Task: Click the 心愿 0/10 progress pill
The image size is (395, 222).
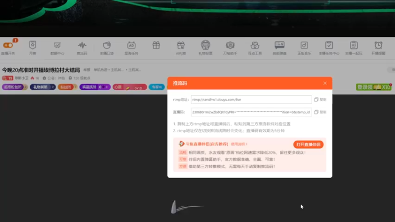Action: tap(130, 87)
